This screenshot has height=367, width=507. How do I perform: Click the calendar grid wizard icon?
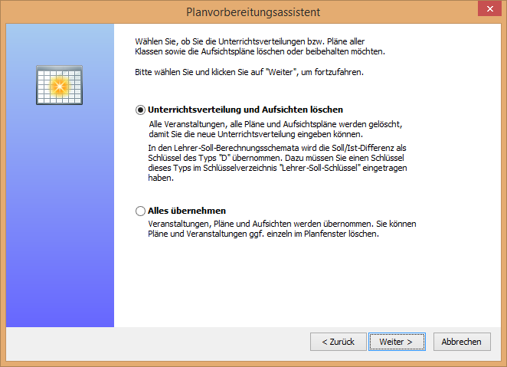[x=59, y=85]
